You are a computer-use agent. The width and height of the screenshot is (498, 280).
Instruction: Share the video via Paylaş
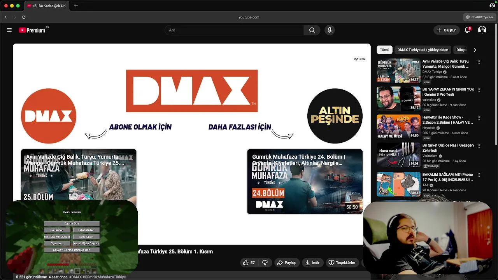286,263
